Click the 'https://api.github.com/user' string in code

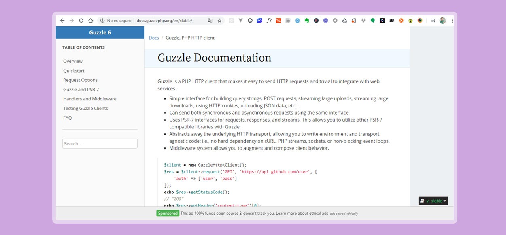click(x=274, y=172)
